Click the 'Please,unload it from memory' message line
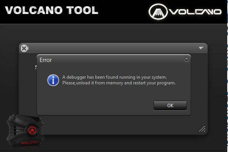The width and height of the screenshot is (228, 152). 119,83
